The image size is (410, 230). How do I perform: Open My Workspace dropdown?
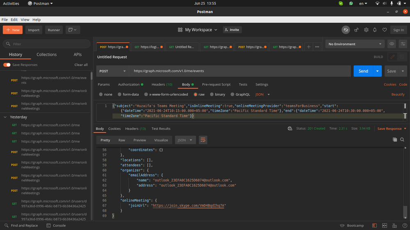click(x=199, y=30)
